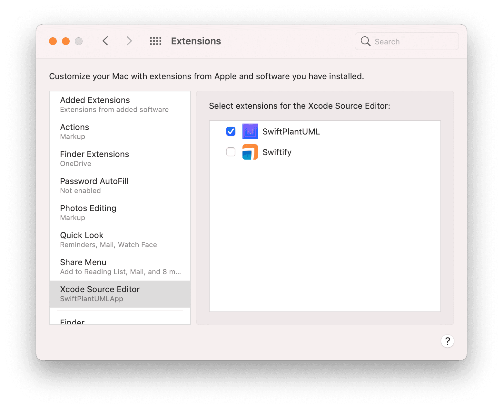Uncheck the SwiftPlantUML extension
Image resolution: width=503 pixels, height=408 pixels.
tap(231, 131)
